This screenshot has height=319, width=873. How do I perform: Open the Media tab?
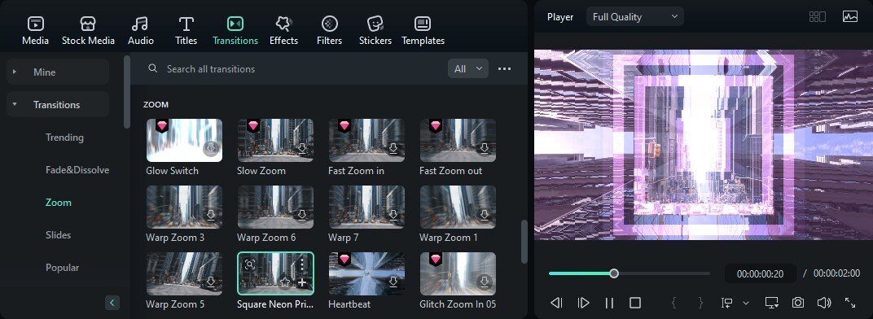(x=35, y=31)
